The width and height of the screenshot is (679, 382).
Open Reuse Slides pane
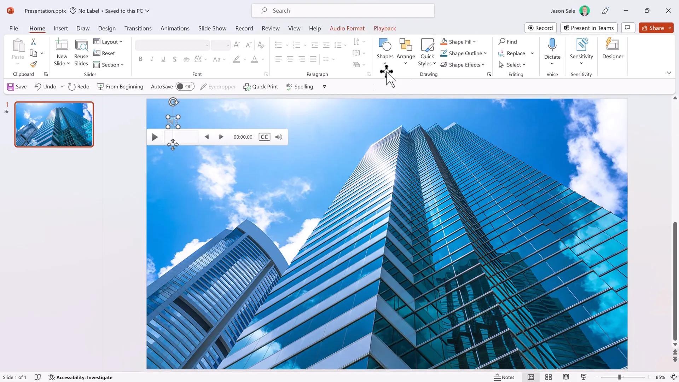pyautogui.click(x=81, y=53)
